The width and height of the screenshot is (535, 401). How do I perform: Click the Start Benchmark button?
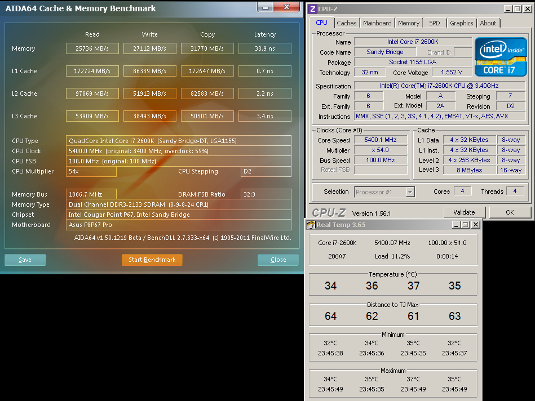(x=152, y=260)
